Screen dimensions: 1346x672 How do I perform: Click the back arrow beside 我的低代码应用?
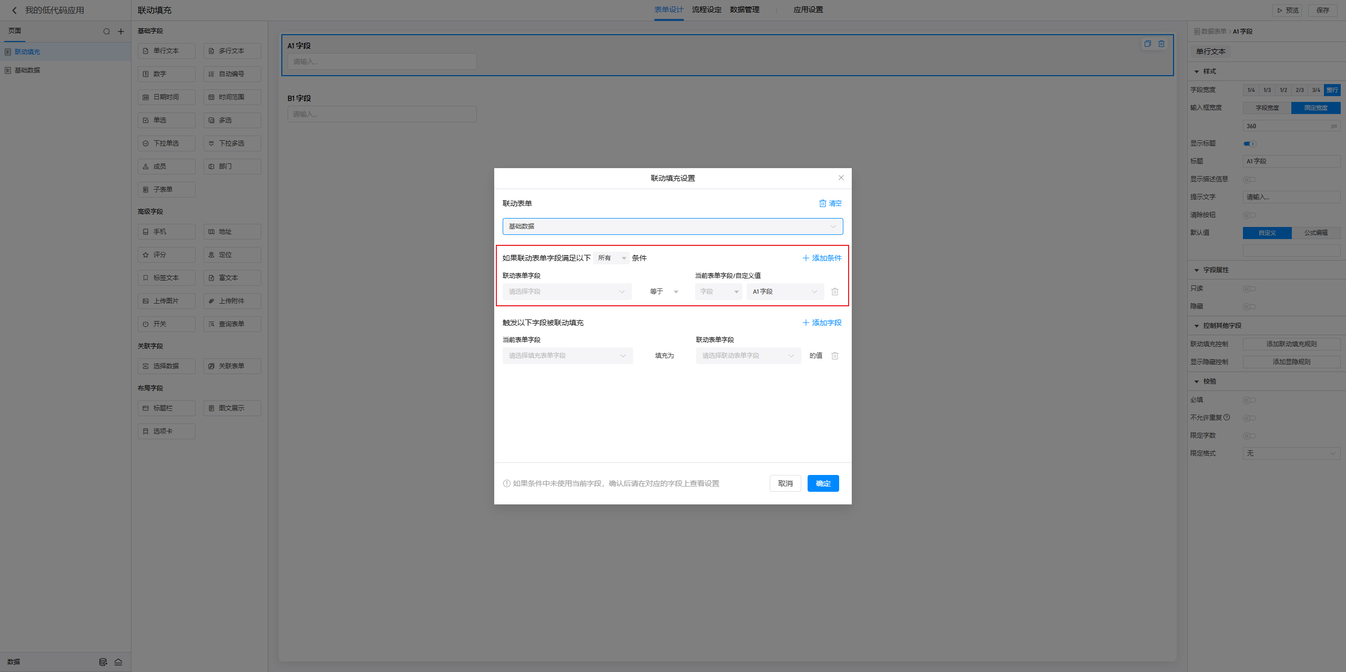[14, 10]
